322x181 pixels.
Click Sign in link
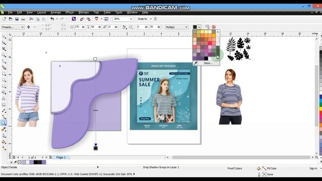click(x=313, y=168)
